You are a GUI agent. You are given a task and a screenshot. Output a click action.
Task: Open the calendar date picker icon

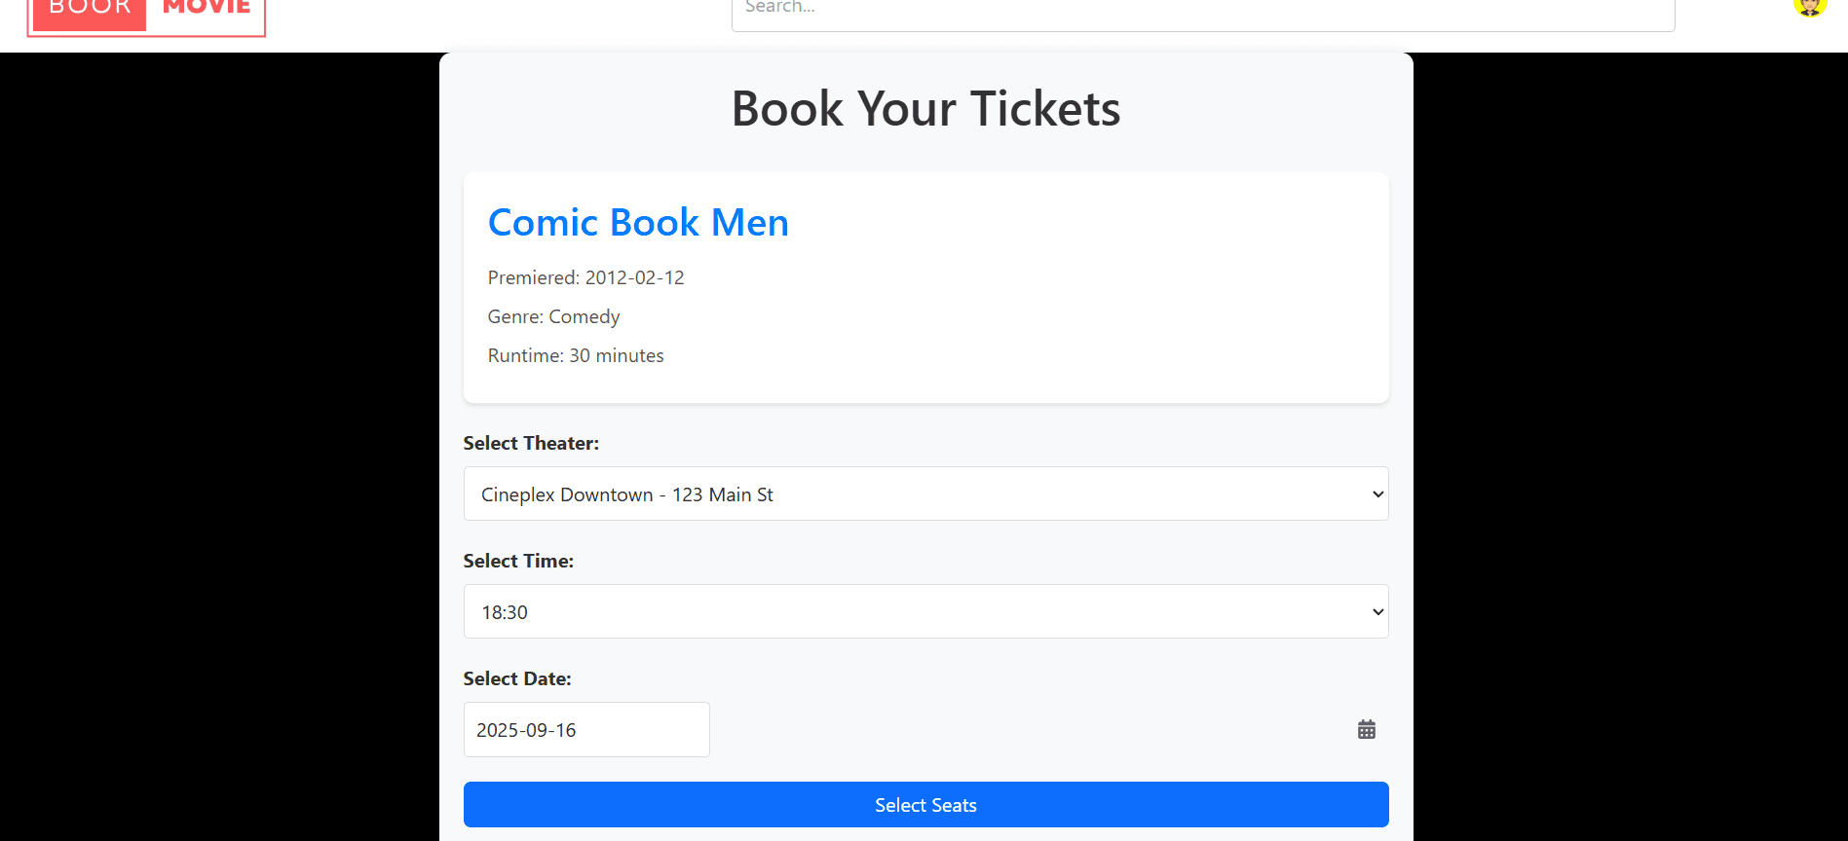coord(1366,728)
